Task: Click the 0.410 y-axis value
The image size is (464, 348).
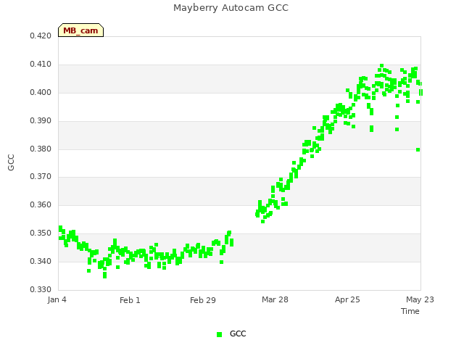Action: click(41, 65)
